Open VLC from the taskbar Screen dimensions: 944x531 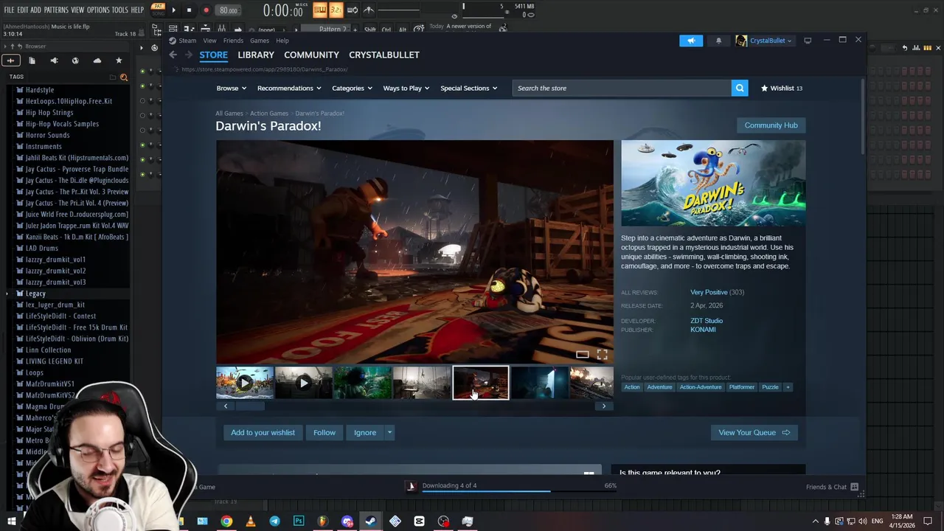coord(251,521)
